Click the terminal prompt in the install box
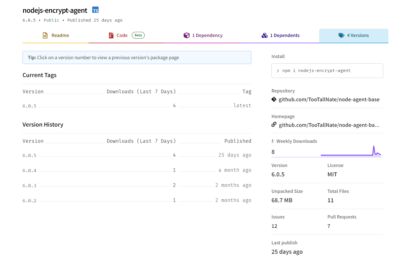 tap(278, 71)
